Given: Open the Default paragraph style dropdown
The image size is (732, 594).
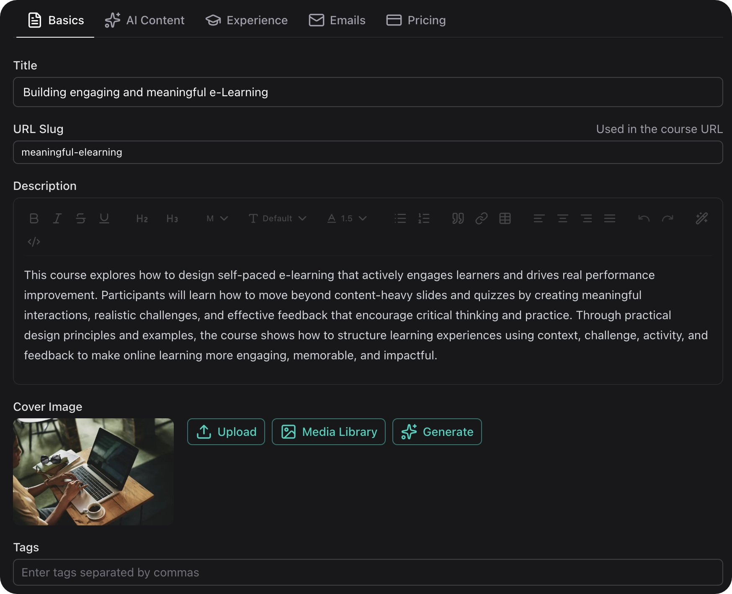Looking at the screenshot, I should (x=277, y=218).
